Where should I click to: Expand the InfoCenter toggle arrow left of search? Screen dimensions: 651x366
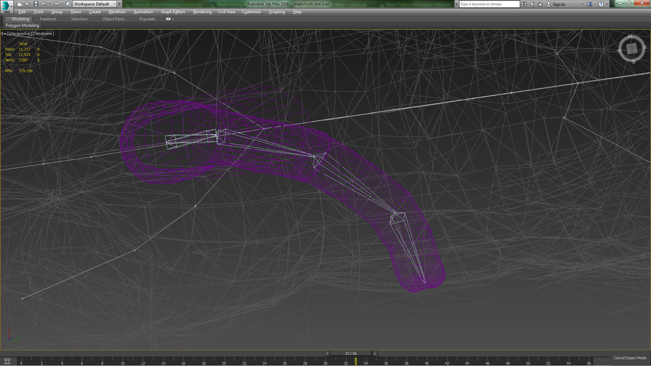(x=456, y=4)
